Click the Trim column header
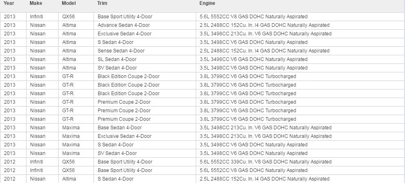This screenshot has height=183, width=405. (102, 3)
